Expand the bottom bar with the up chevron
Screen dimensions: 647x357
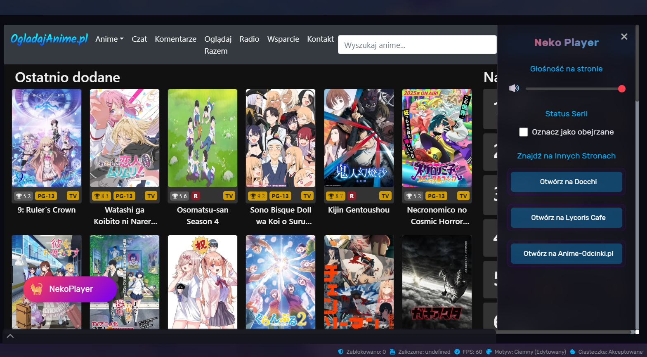(x=10, y=336)
